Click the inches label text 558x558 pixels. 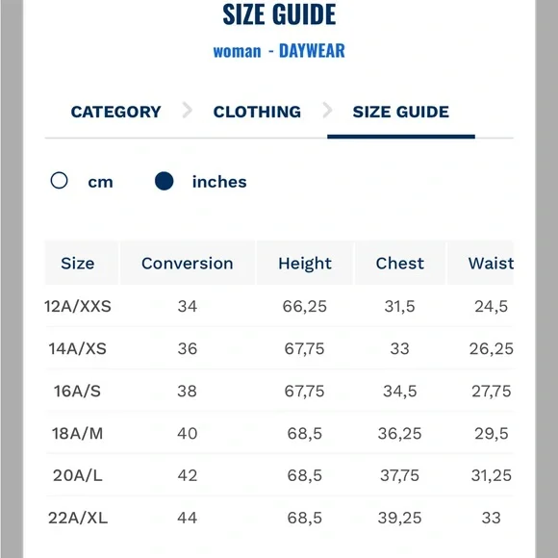click(x=219, y=182)
